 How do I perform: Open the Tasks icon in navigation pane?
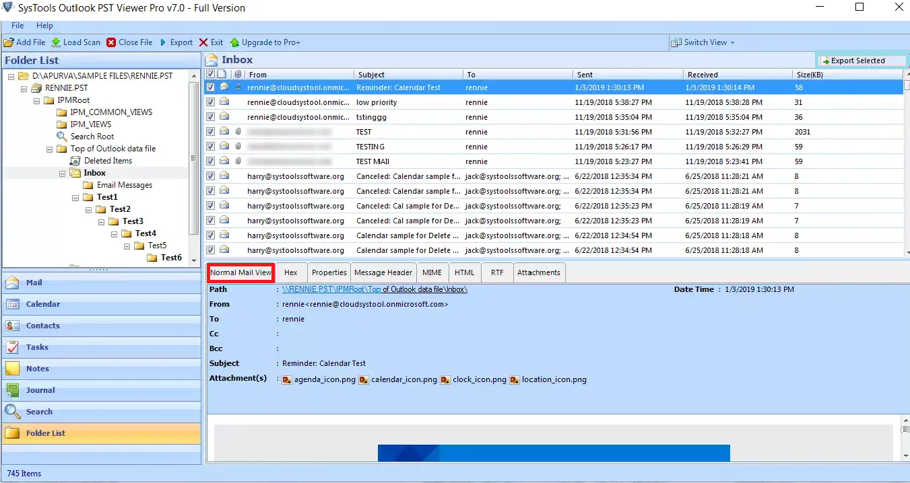tap(13, 348)
